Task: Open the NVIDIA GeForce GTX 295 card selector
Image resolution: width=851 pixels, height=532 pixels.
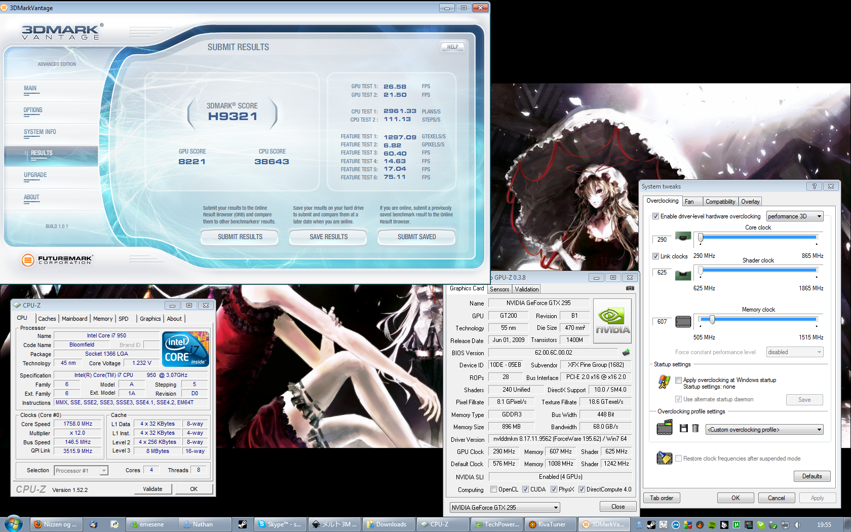Action: click(505, 507)
